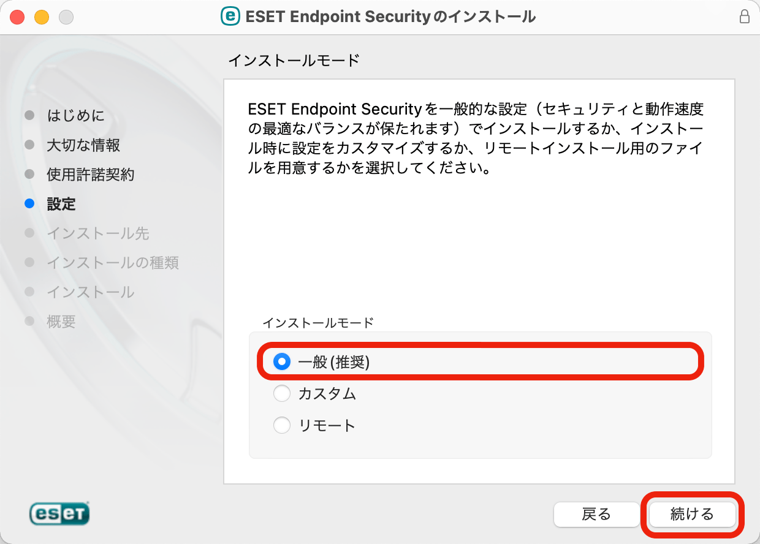Viewport: 760px width, 544px height.
Task: Click 続ける to proceed with installation
Action: coord(692,515)
